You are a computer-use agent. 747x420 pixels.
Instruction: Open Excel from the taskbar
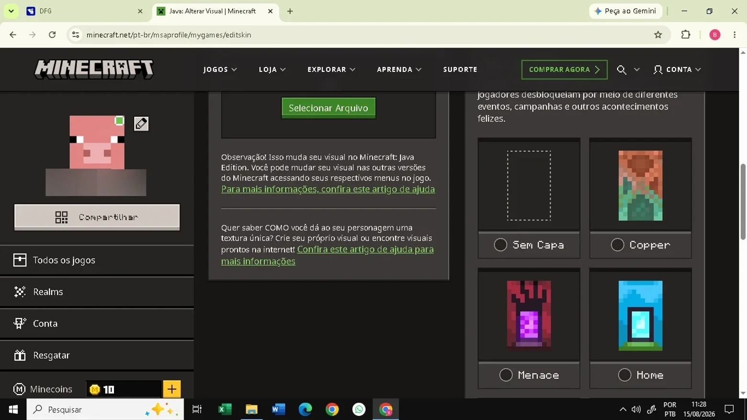point(225,409)
